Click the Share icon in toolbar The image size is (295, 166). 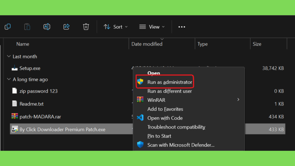66,27
